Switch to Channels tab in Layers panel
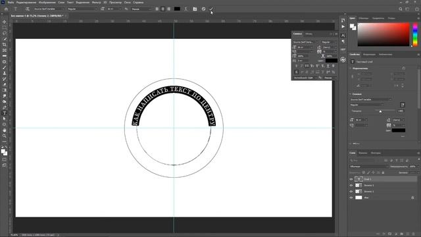The image size is (421, 237). coord(362,153)
